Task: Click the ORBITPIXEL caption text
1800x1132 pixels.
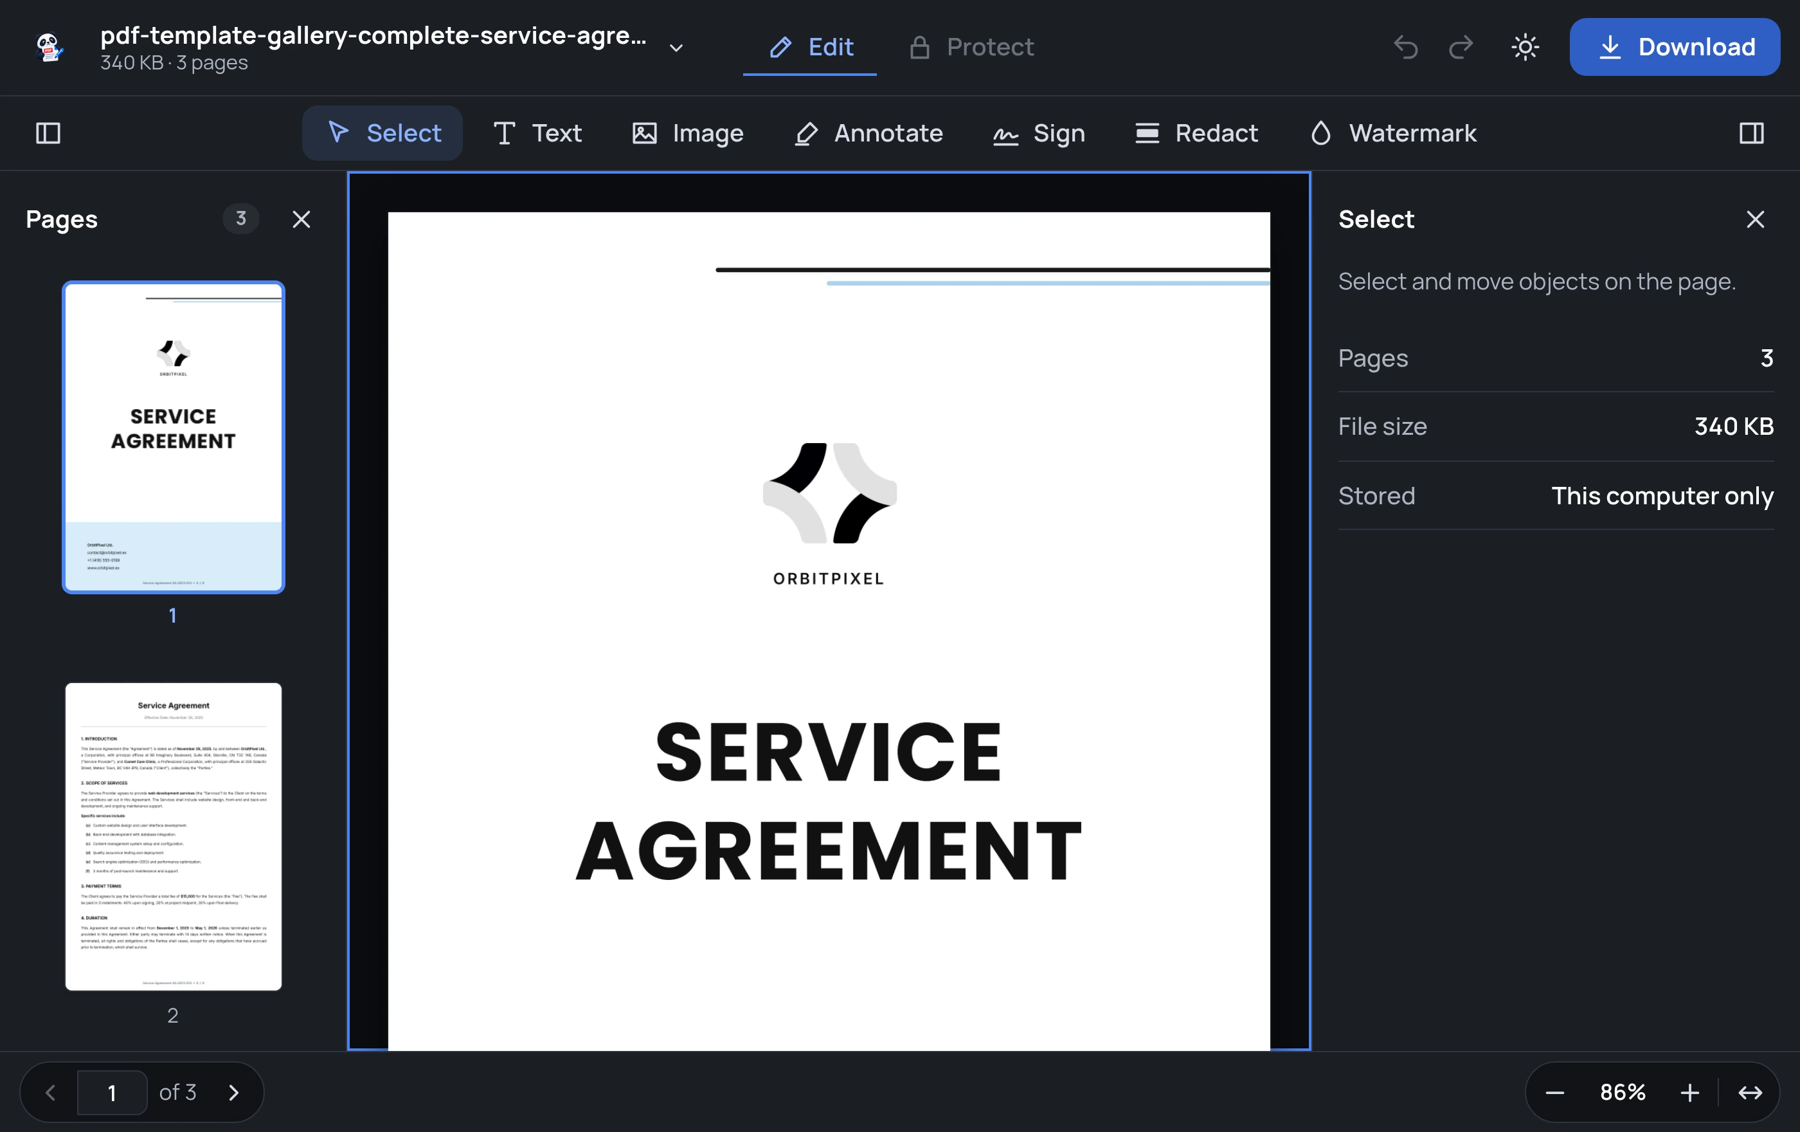Action: pyautogui.click(x=828, y=579)
